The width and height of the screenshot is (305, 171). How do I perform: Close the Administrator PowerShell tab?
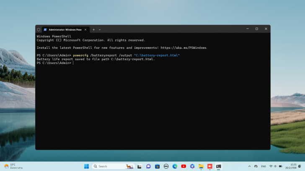[x=85, y=30]
